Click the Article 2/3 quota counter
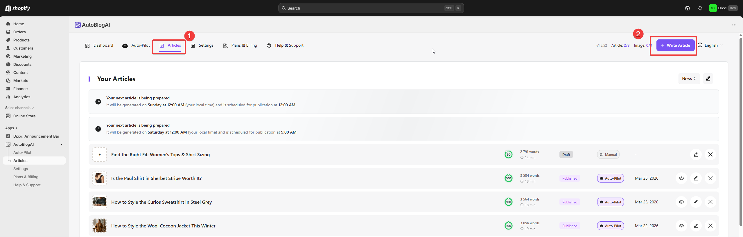Image resolution: width=743 pixels, height=237 pixels. tap(620, 45)
